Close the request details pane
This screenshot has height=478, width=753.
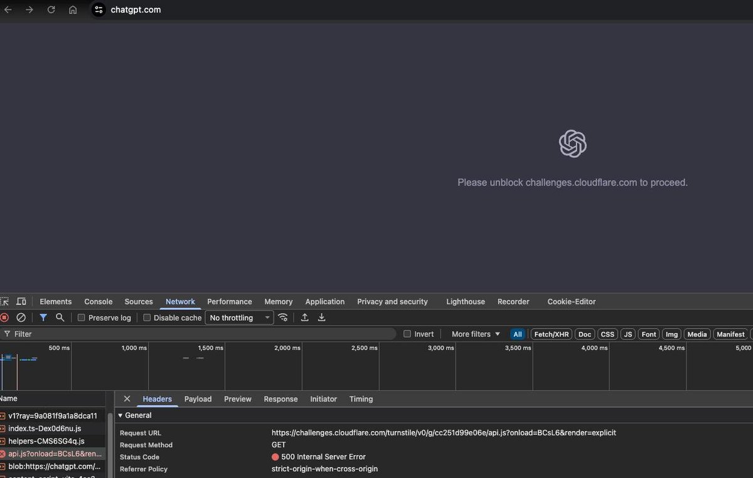pyautogui.click(x=127, y=399)
